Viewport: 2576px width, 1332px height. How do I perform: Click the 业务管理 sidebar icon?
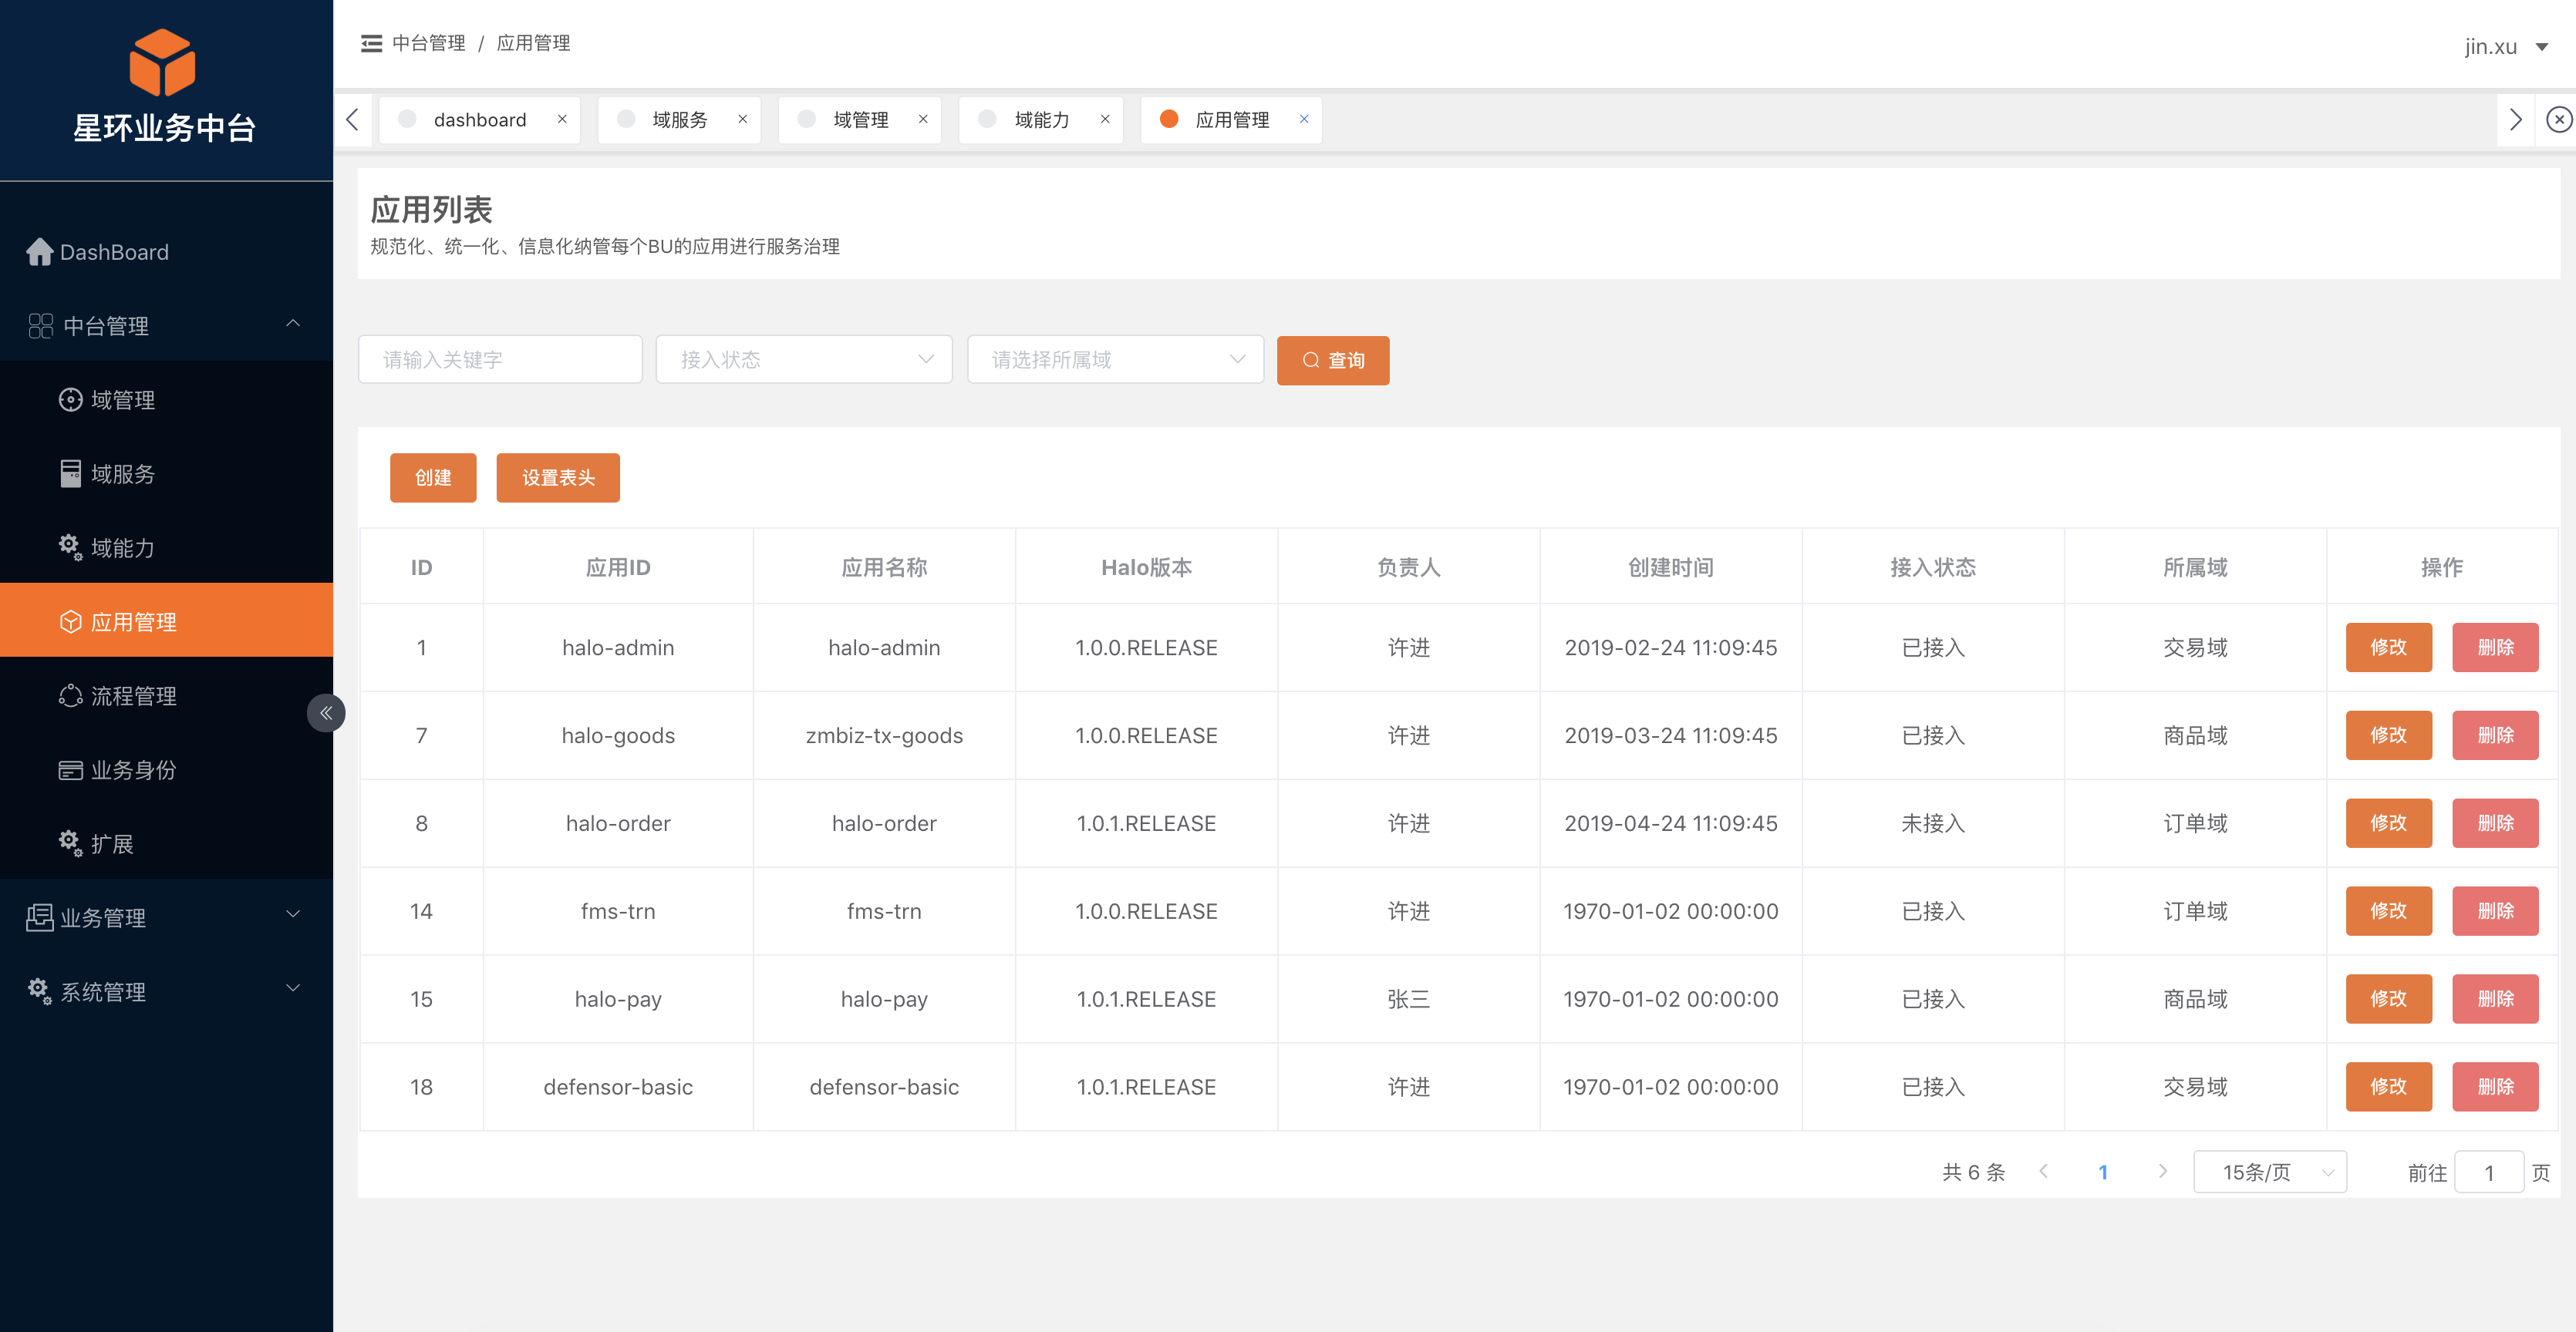click(x=40, y=917)
